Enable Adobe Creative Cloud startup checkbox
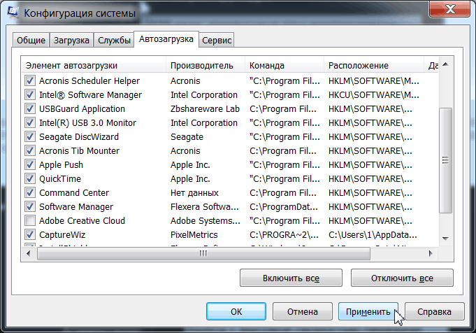 [x=30, y=220]
